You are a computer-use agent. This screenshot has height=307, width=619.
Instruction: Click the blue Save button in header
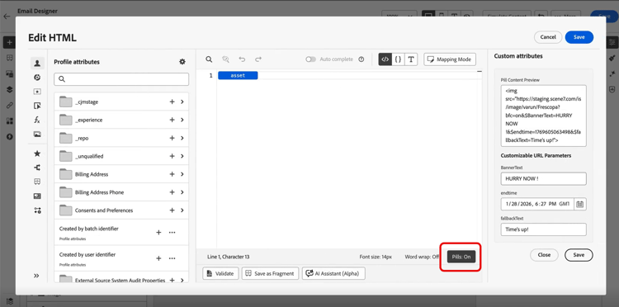pos(579,37)
